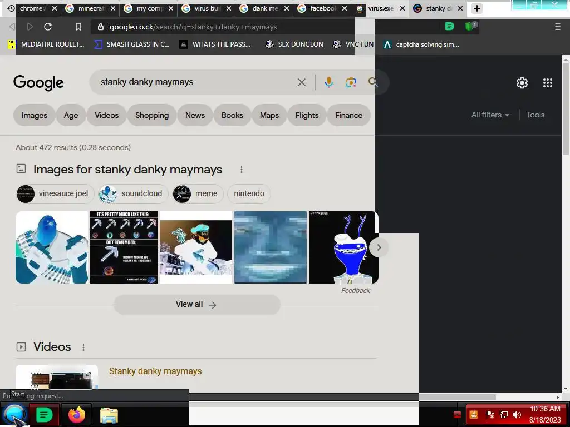Reload the page with the refresh icon
This screenshot has width=570, height=427.
(48, 27)
